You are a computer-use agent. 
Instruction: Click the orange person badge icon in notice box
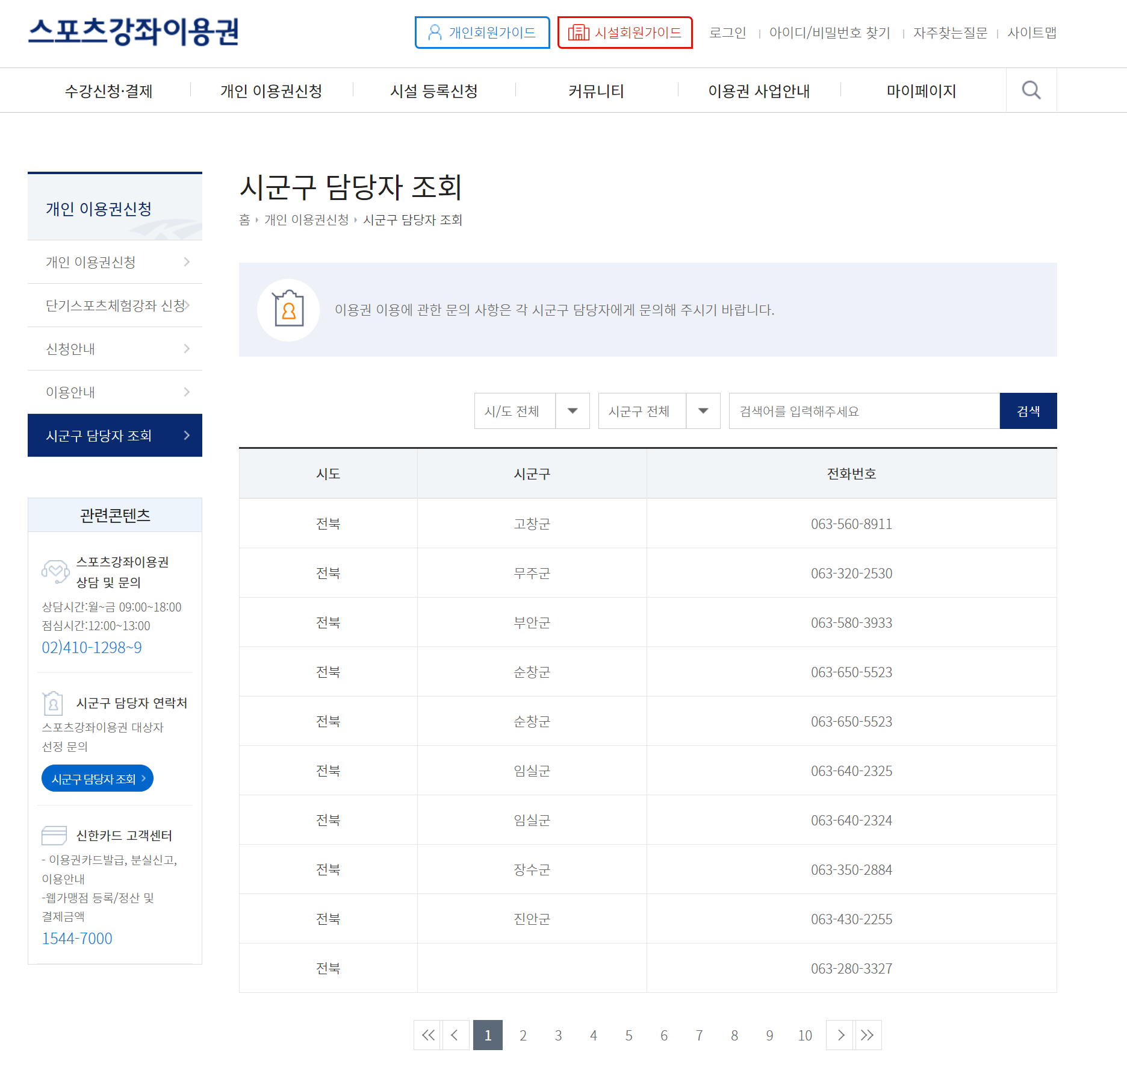point(289,310)
